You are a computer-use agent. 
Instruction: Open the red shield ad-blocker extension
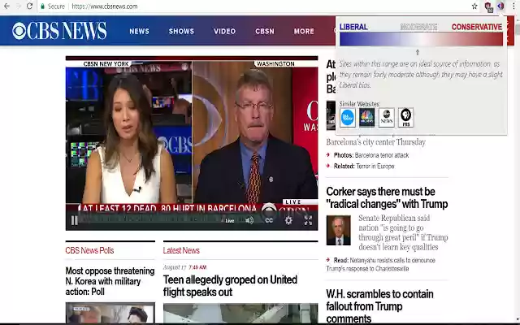(x=488, y=6)
